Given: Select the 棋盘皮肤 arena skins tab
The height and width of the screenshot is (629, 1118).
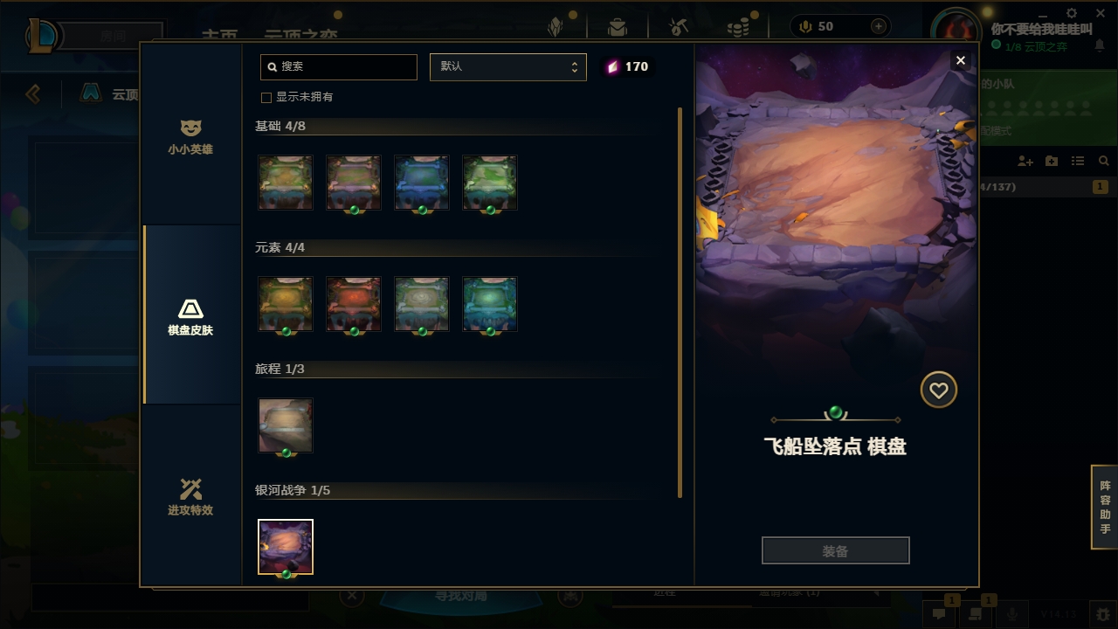Looking at the screenshot, I should pos(190,317).
